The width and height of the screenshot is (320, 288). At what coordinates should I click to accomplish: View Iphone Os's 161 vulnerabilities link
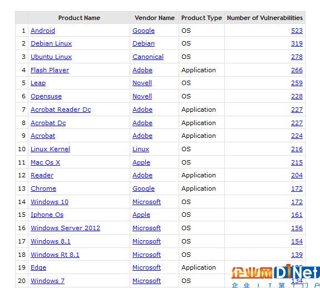[x=297, y=215]
